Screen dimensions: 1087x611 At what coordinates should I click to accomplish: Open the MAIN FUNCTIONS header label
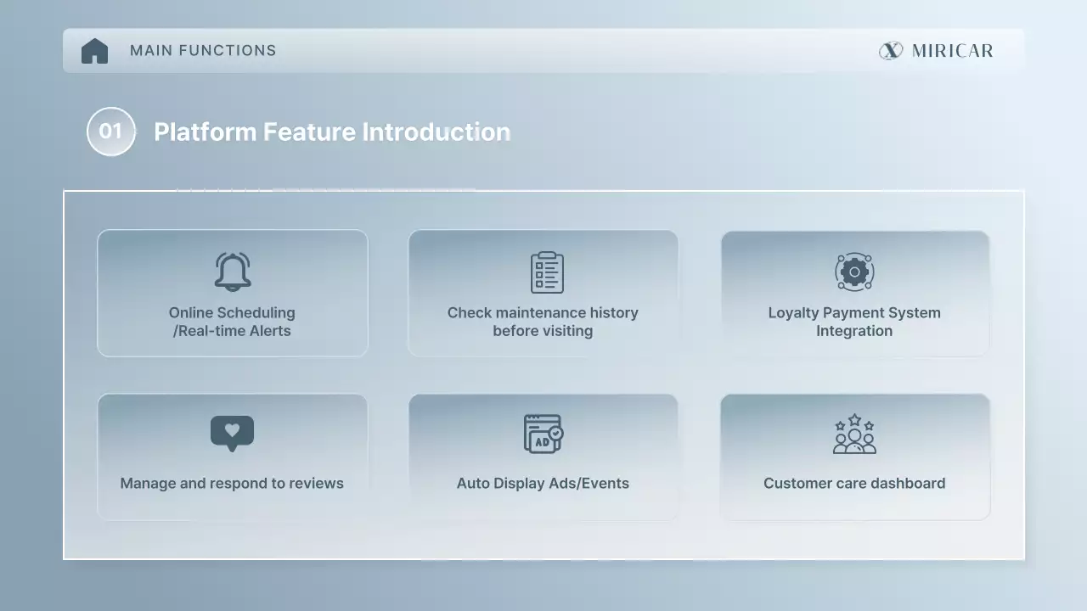203,51
